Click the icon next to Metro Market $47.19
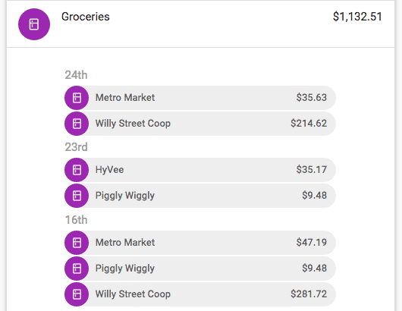This screenshot has width=402, height=311. coord(77,243)
